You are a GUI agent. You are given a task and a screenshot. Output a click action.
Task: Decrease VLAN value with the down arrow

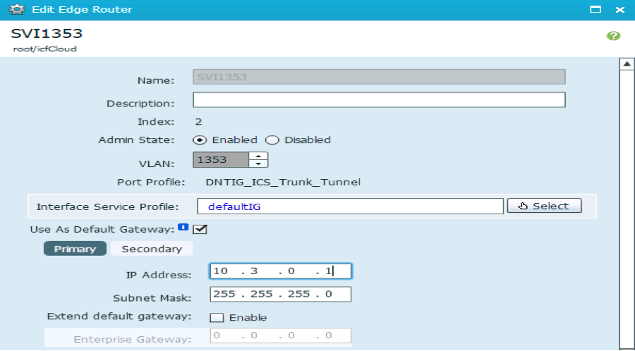click(x=260, y=164)
